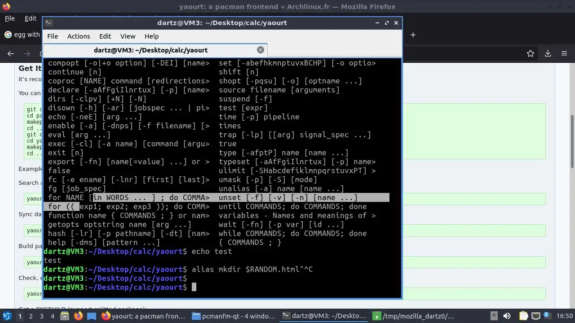575x323 pixels.
Task: Click the 16:50 clock on the taskbar
Action: pyautogui.click(x=565, y=316)
